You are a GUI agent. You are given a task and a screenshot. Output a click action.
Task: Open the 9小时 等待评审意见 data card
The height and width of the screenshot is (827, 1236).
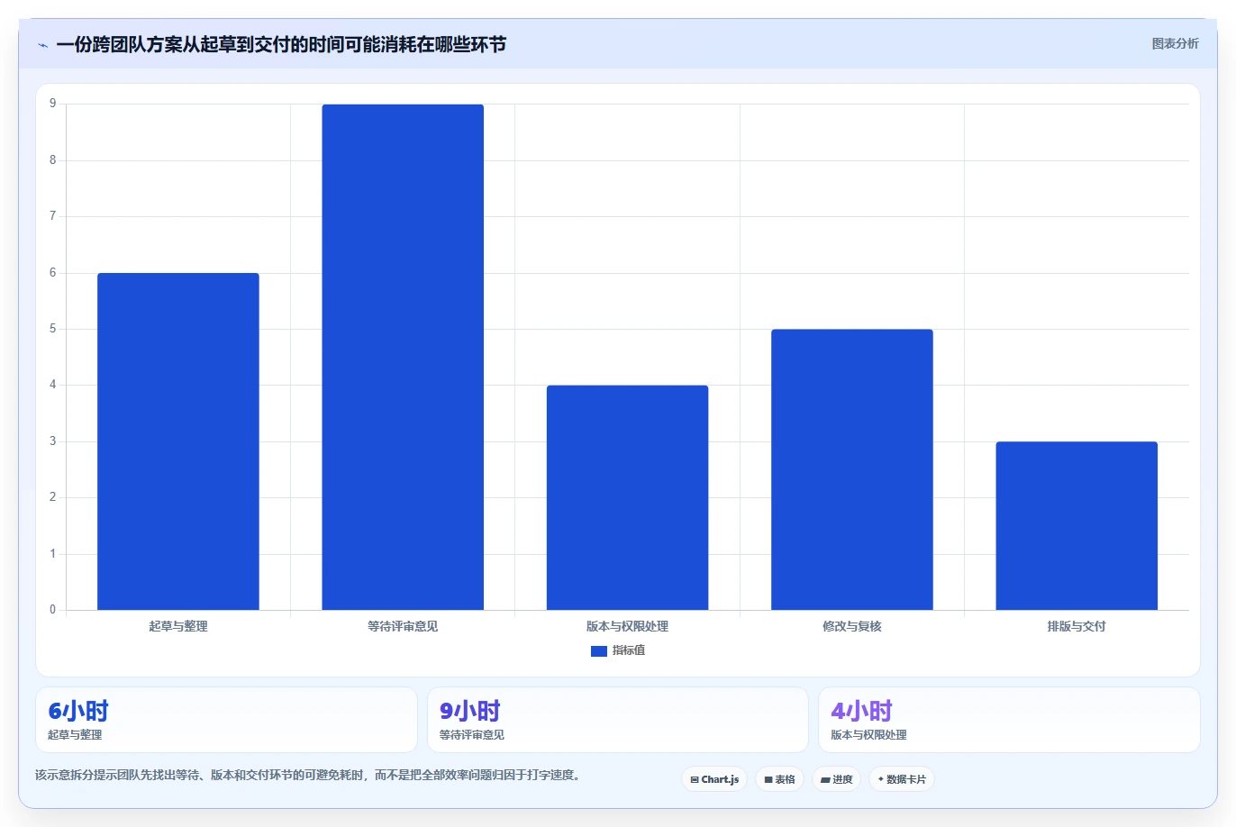(x=617, y=720)
